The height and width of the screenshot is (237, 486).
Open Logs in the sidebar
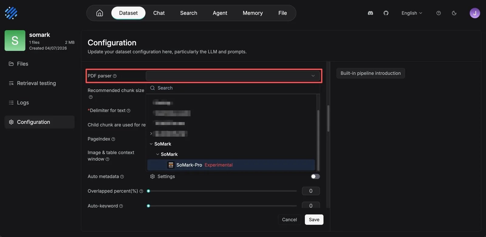point(39,103)
